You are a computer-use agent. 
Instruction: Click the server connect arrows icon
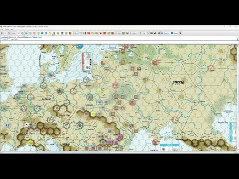tap(9, 33)
